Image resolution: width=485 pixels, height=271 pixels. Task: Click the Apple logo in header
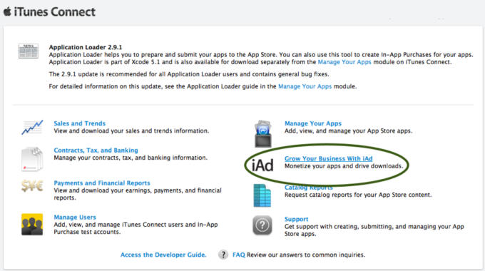pyautogui.click(x=7, y=11)
